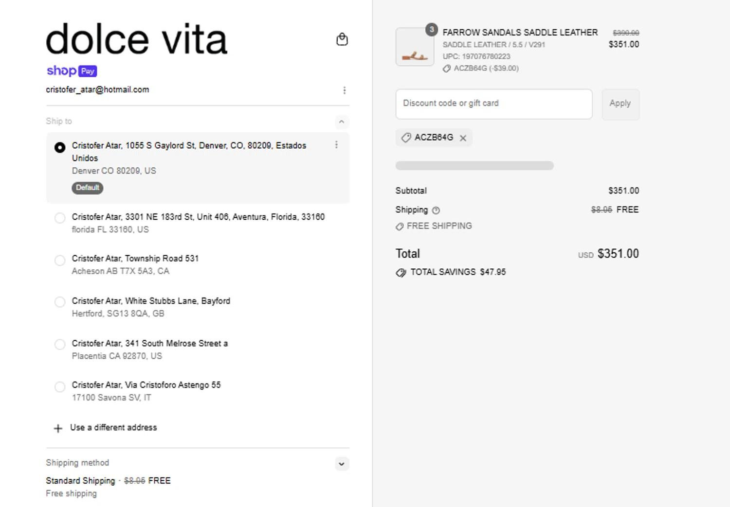Click the email cristofer_atar@hotmail.com
Screen dimensions: 730x507
[97, 90]
